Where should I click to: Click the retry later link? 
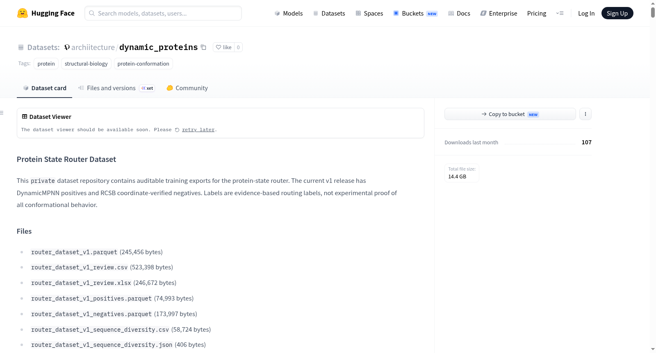point(198,130)
